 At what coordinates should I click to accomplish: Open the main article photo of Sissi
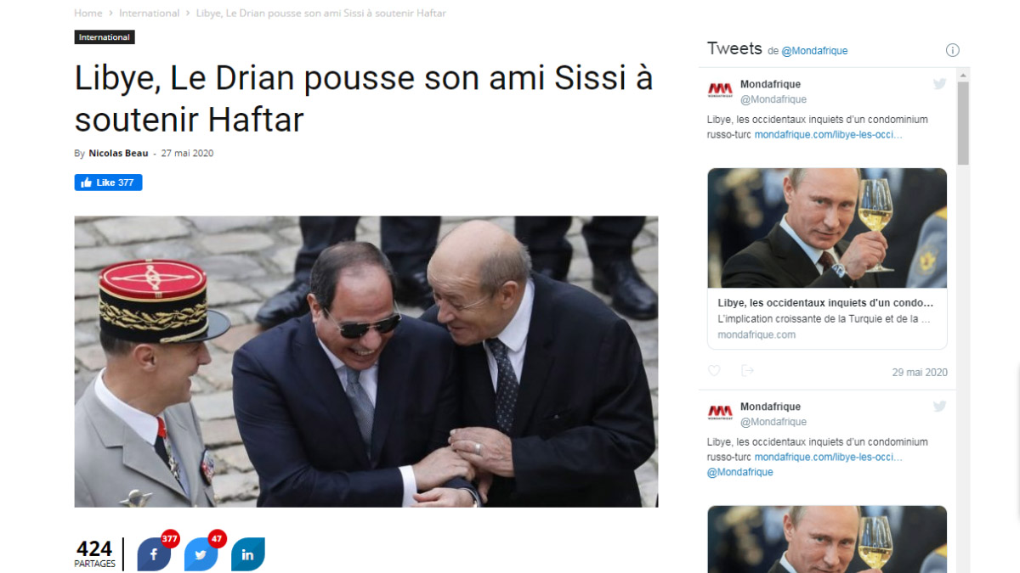(x=366, y=362)
